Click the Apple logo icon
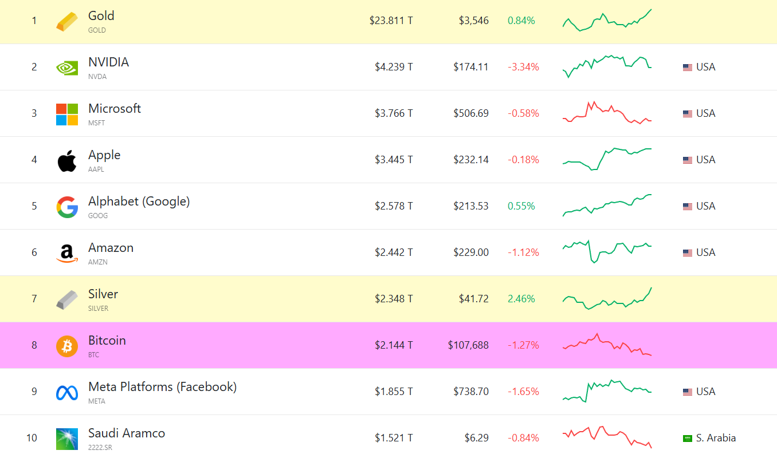777x458 pixels. (x=67, y=161)
